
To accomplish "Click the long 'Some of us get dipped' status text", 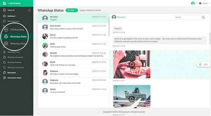I will tap(160, 40).
